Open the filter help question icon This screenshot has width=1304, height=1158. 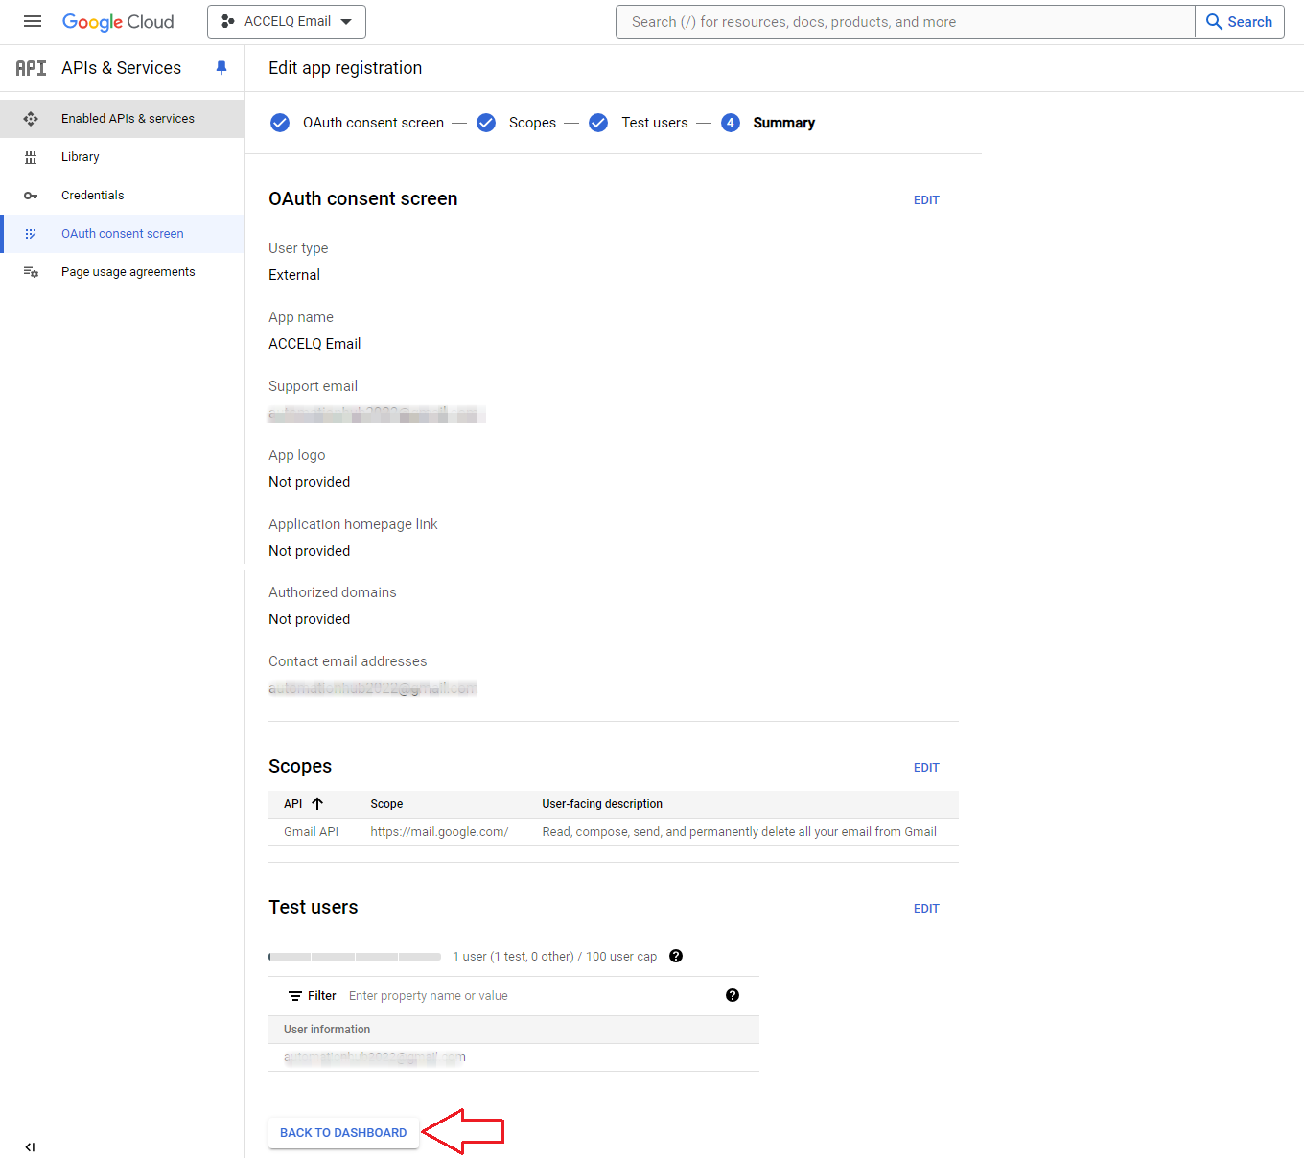(x=733, y=995)
